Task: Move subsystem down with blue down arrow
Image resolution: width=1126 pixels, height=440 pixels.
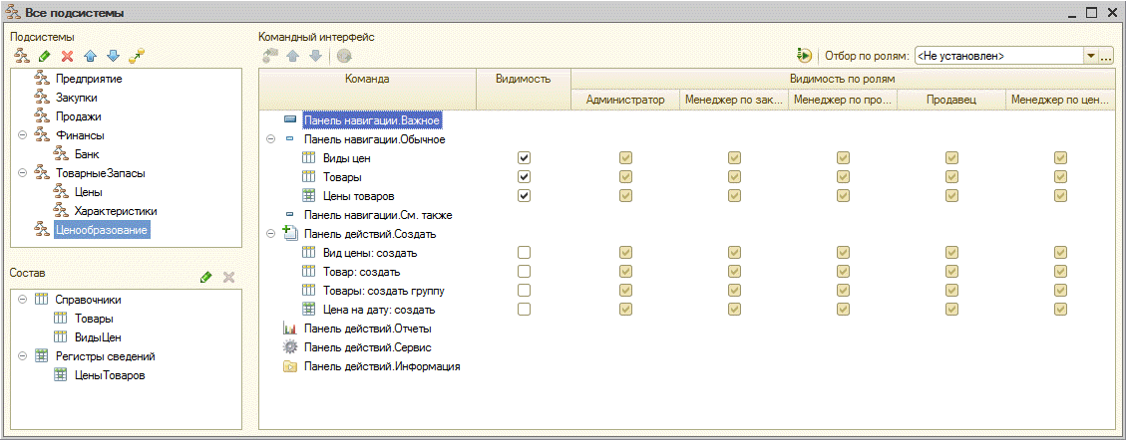Action: pos(112,55)
